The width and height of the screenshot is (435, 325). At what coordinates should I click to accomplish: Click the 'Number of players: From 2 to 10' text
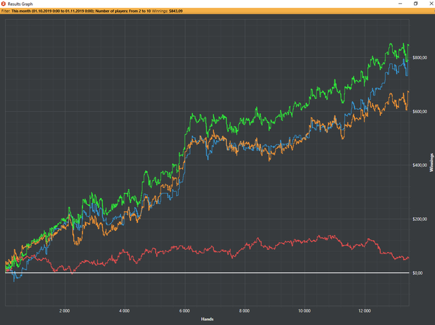[123, 11]
